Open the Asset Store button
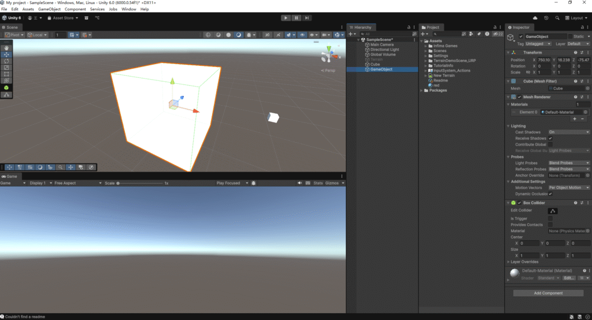Screen dimensions: 592x320 point(62,18)
